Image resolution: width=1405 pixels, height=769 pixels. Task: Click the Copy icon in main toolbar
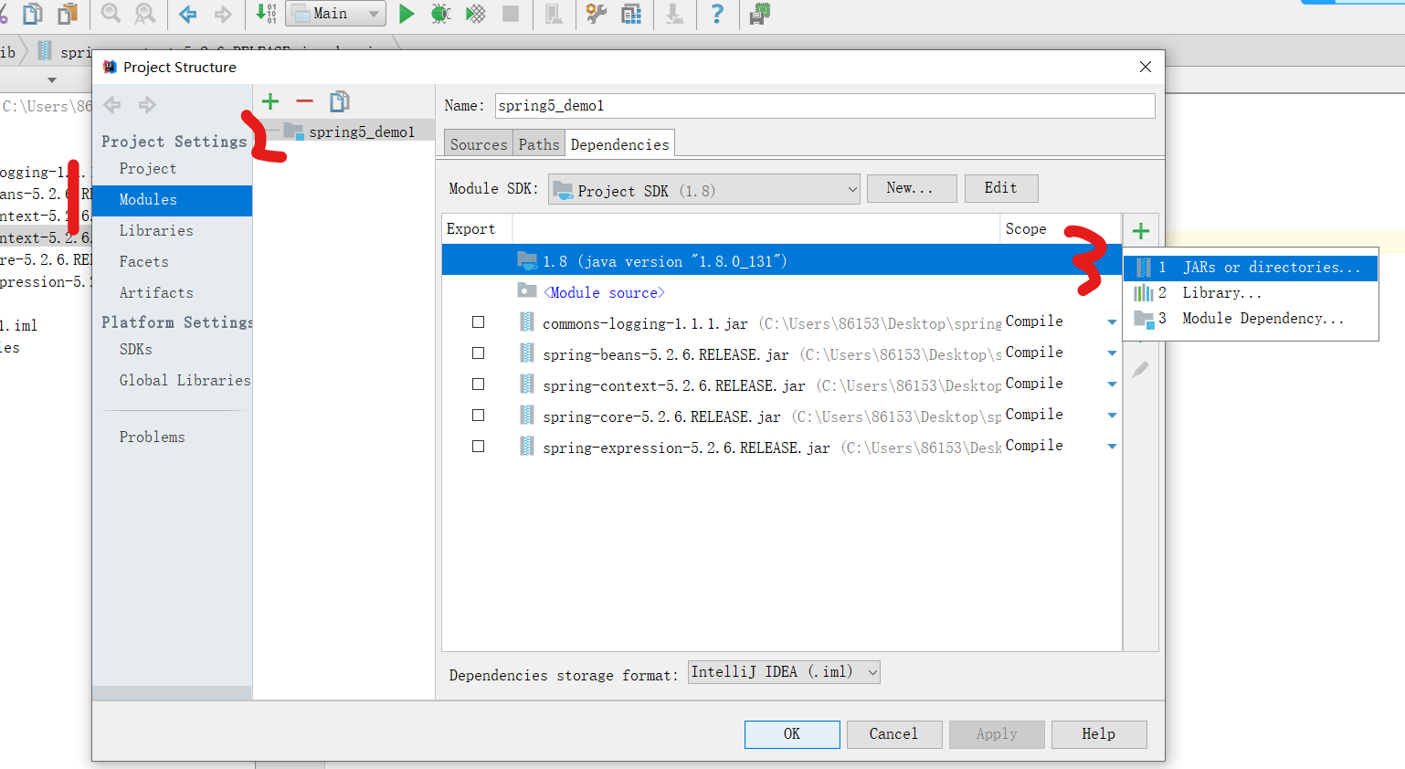tap(33, 14)
